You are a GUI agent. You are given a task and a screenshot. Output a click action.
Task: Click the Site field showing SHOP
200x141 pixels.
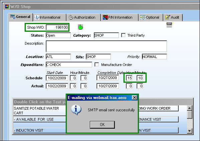[98, 57]
